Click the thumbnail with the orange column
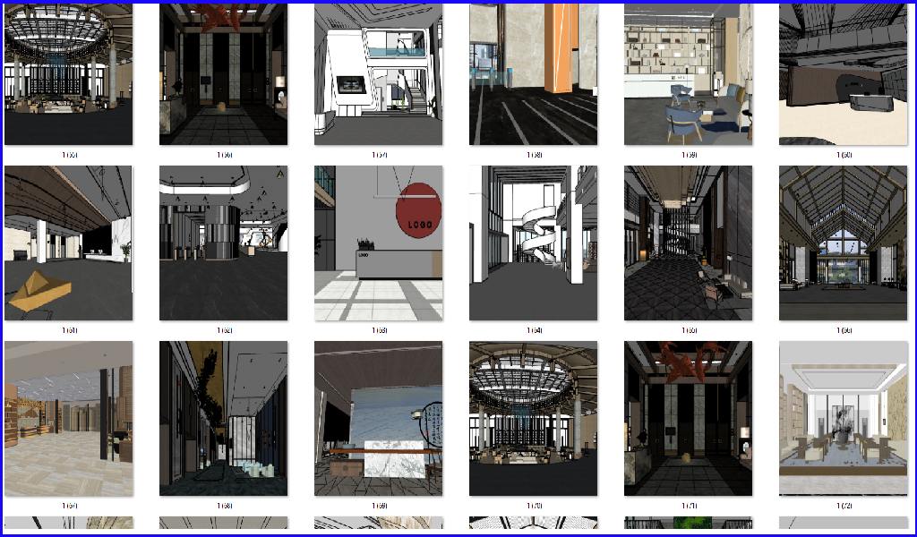917x537 pixels. pos(534,73)
